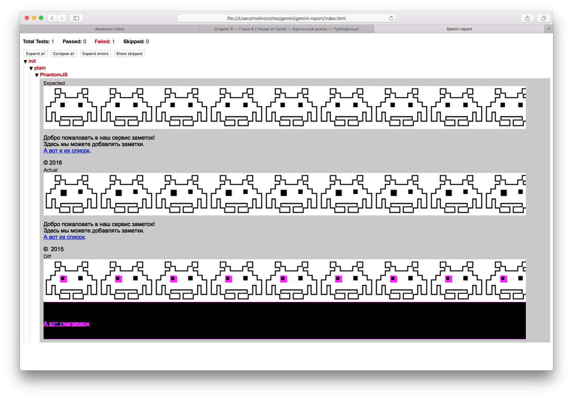
Task: Click the magenta diff link text
Action: (66, 324)
